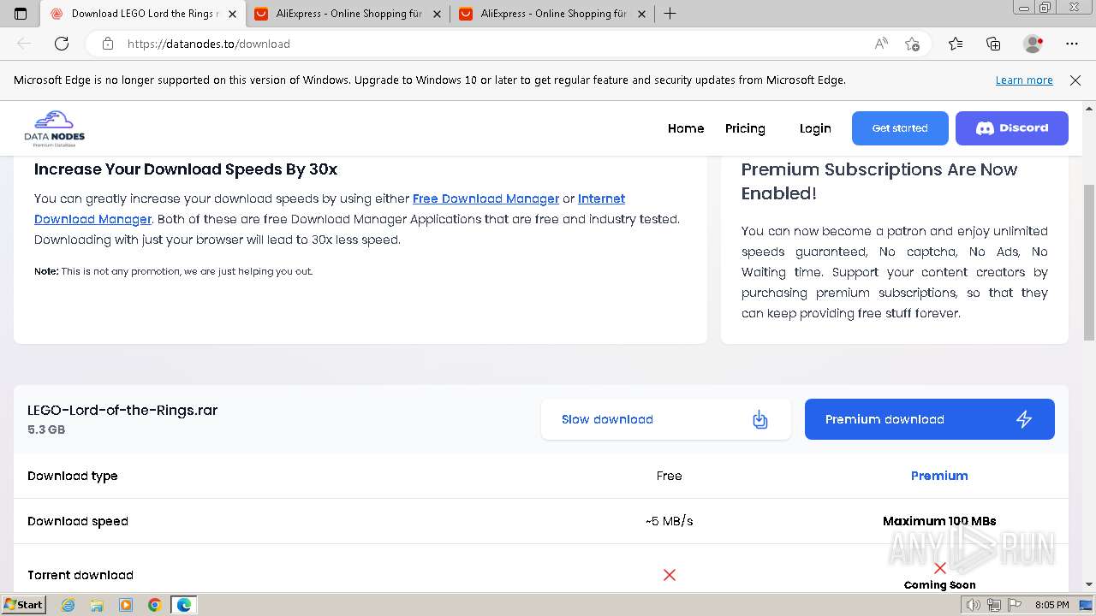1096x616 pixels.
Task: Click the scrollbar down arrow
Action: point(1089,584)
